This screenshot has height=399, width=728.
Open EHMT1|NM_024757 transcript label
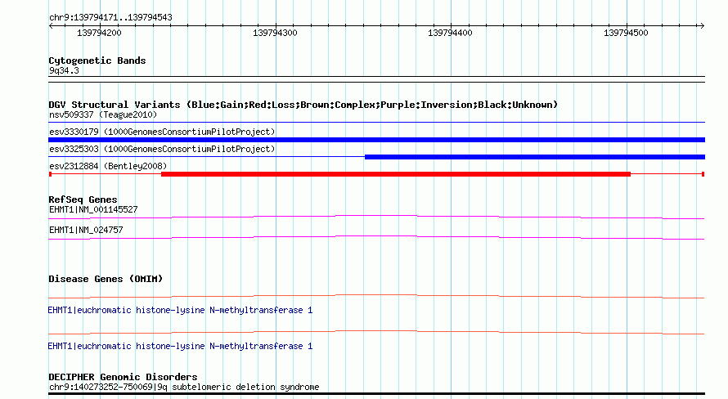click(86, 230)
